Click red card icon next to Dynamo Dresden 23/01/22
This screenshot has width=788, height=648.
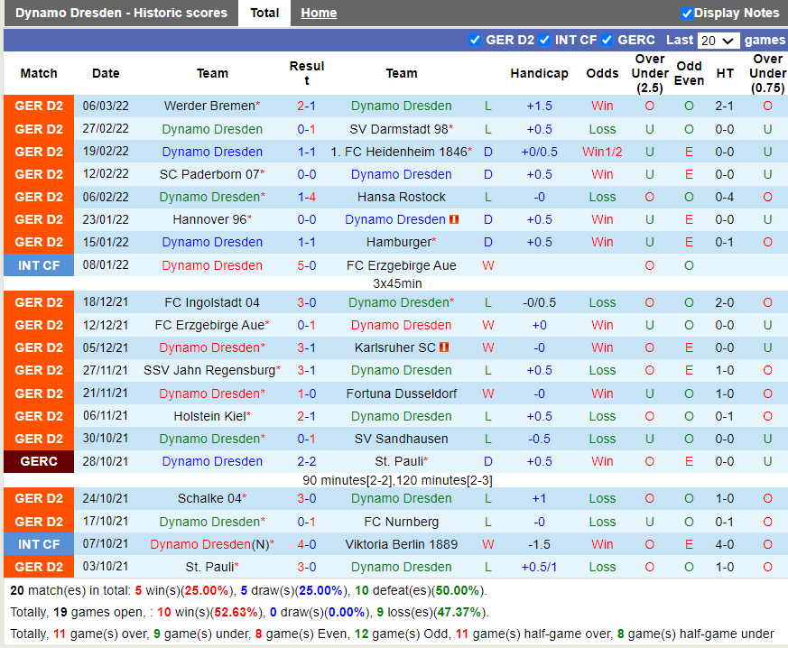click(x=454, y=219)
